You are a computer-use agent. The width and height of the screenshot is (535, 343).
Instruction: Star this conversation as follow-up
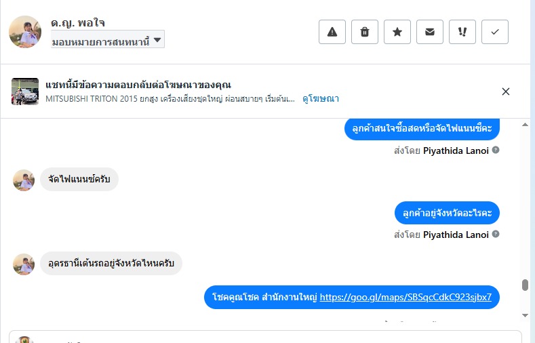point(397,32)
